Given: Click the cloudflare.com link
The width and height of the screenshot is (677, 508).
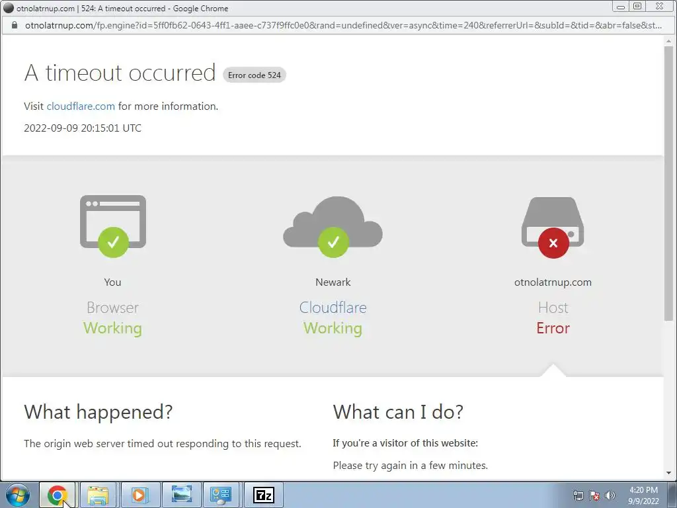Looking at the screenshot, I should point(81,106).
